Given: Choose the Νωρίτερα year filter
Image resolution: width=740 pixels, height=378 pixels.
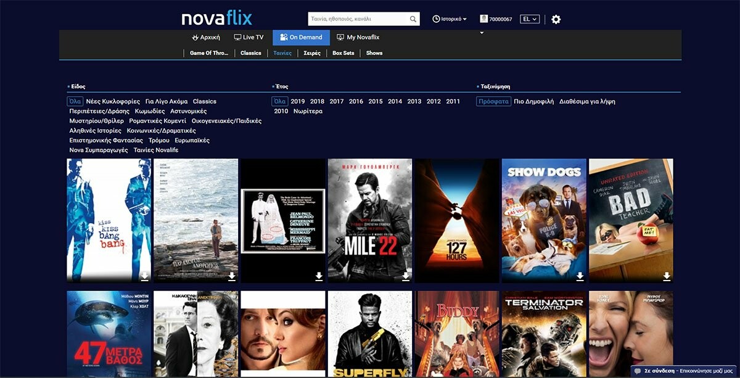Looking at the screenshot, I should tap(308, 111).
